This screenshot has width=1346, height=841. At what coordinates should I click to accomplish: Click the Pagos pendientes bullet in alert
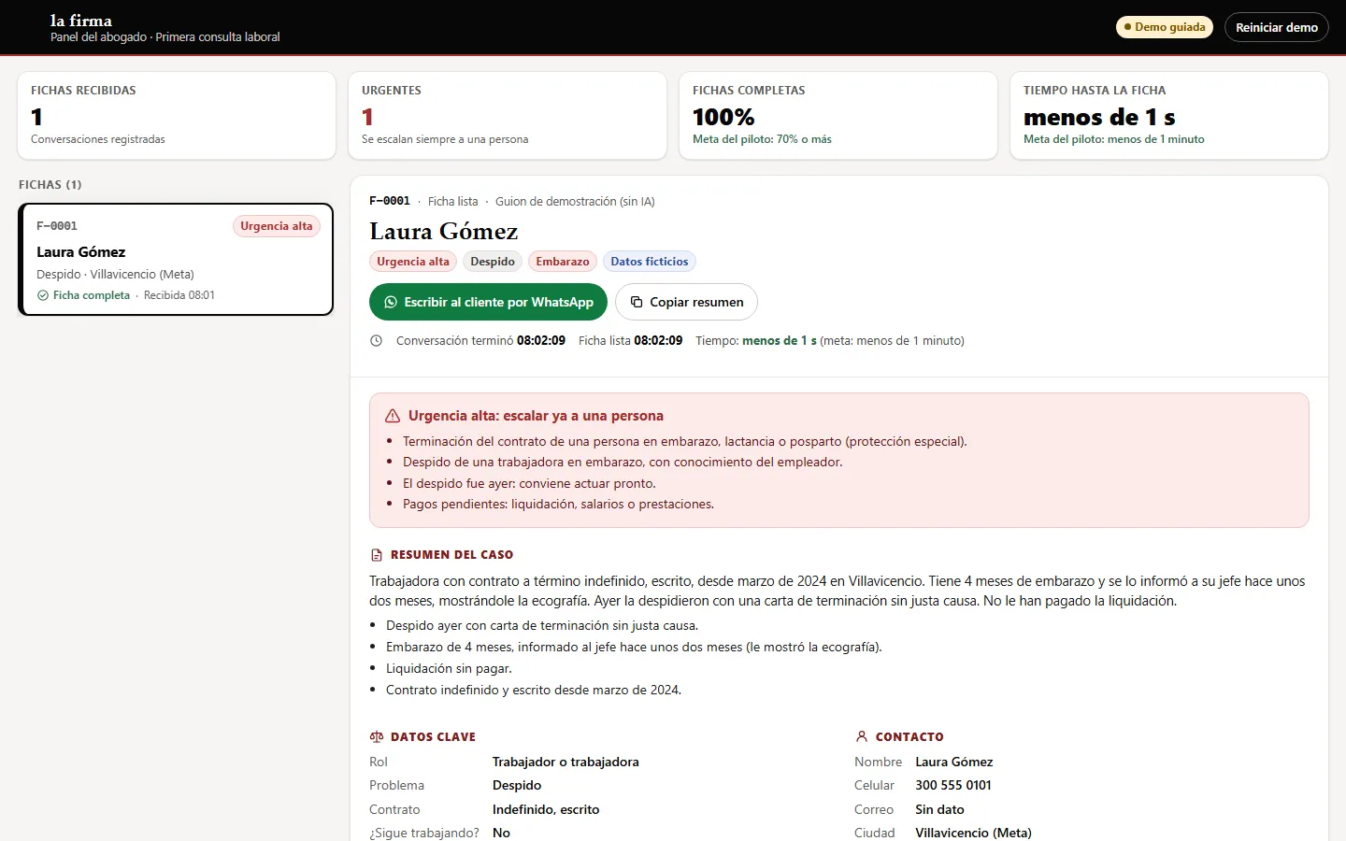558,505
